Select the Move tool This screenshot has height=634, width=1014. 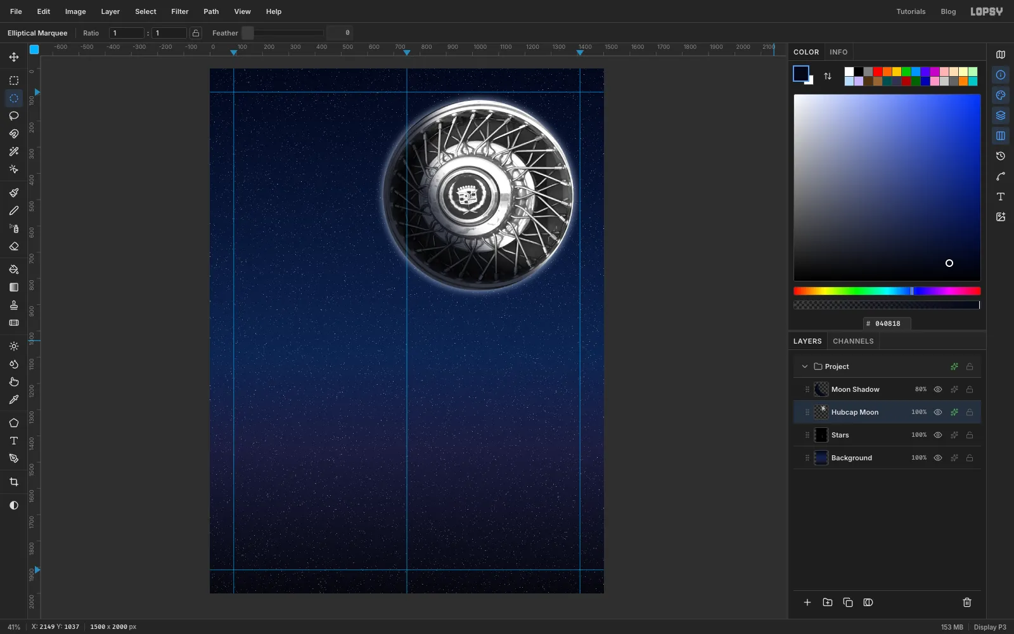(14, 57)
